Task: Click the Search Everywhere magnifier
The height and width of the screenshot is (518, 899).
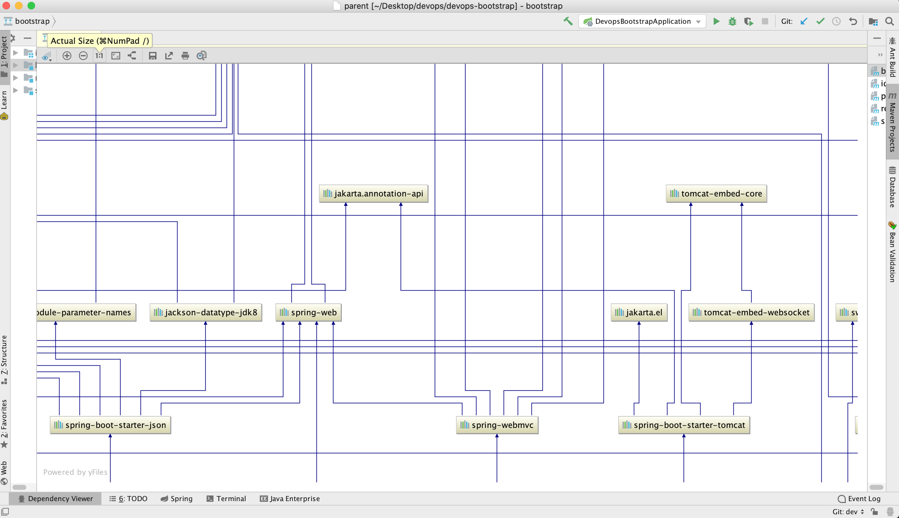Action: [x=889, y=21]
